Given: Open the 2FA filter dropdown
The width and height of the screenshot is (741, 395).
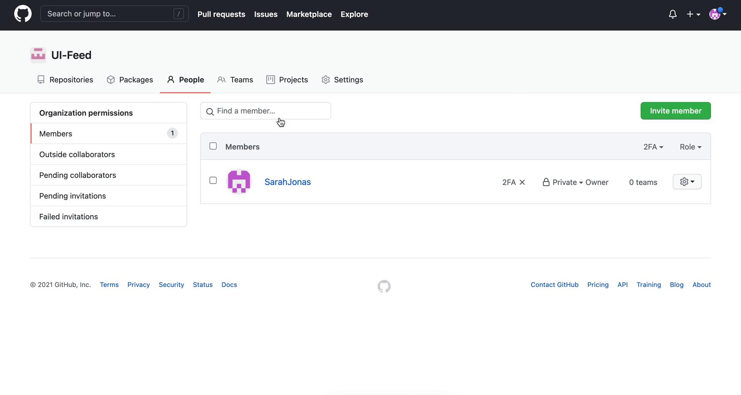Looking at the screenshot, I should 653,147.
